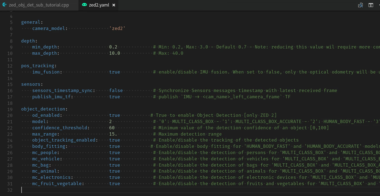Open the more actions dots in editor toolbar

tap(379, 5)
